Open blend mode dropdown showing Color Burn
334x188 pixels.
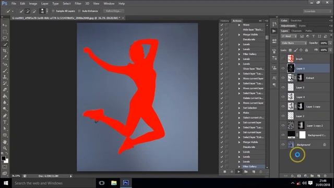click(294, 43)
